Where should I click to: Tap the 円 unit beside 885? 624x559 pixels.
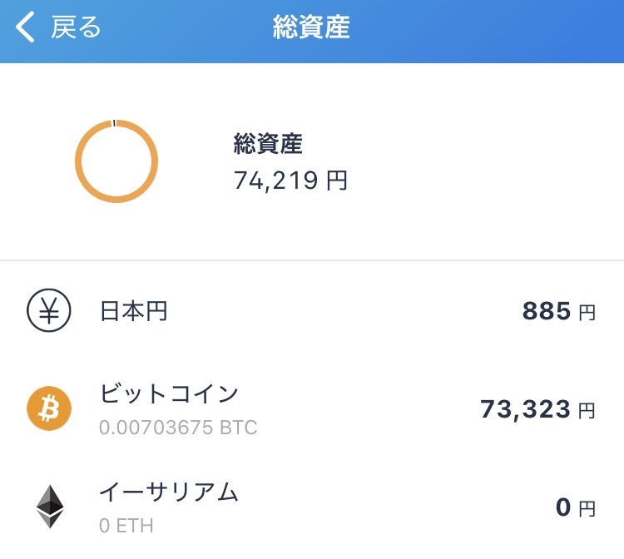(587, 314)
